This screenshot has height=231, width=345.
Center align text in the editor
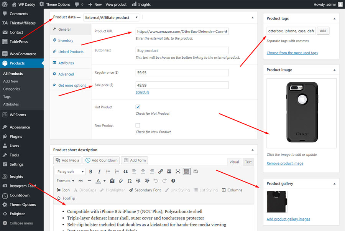coord(143,172)
